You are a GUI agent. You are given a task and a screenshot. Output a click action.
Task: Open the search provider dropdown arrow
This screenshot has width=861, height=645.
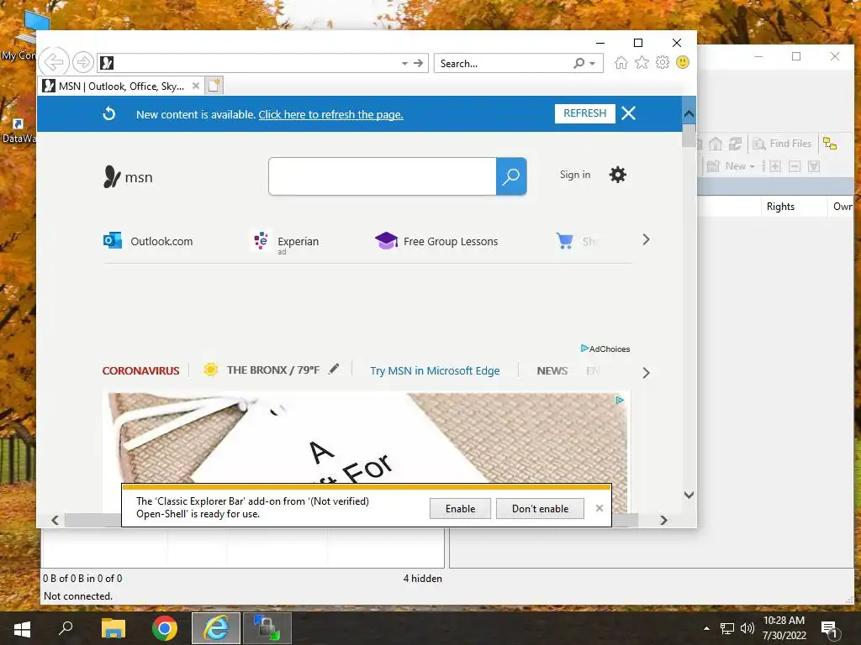[x=593, y=64]
